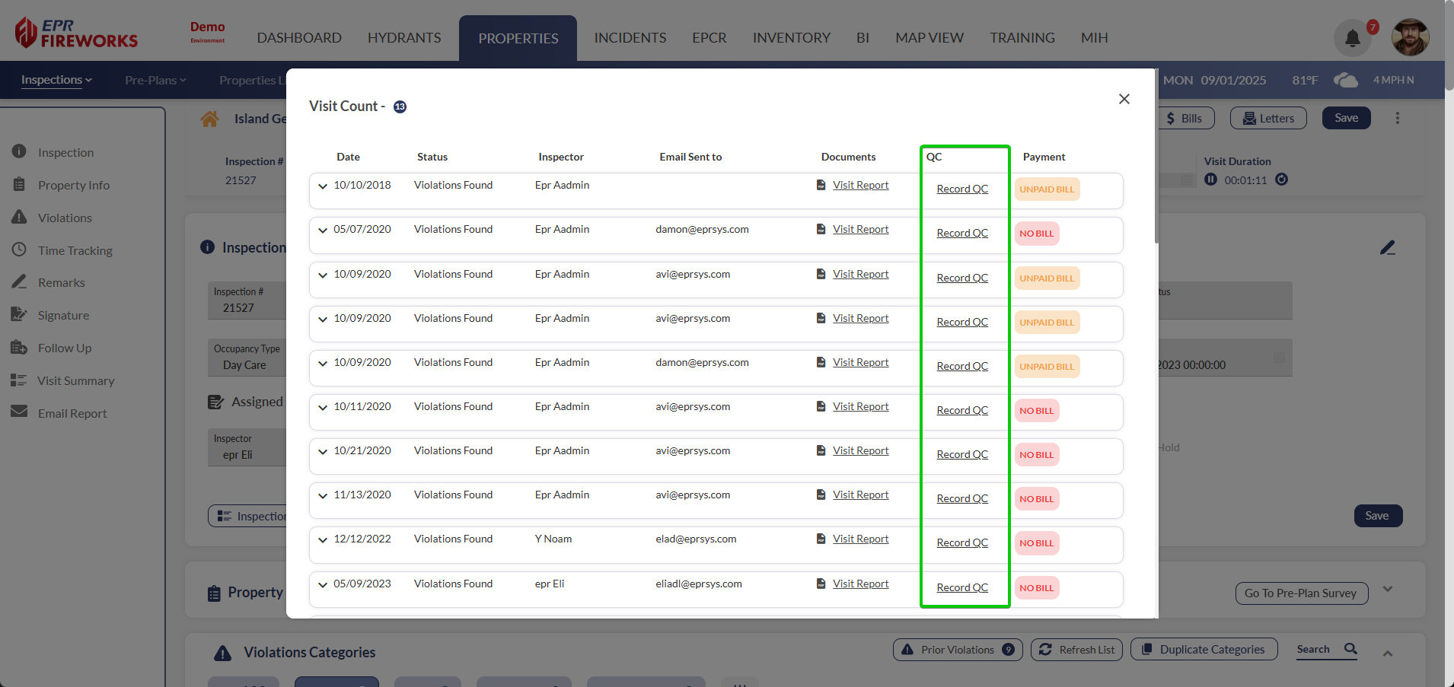The image size is (1454, 687).
Task: Close the Visit Count dialog
Action: 1124,99
